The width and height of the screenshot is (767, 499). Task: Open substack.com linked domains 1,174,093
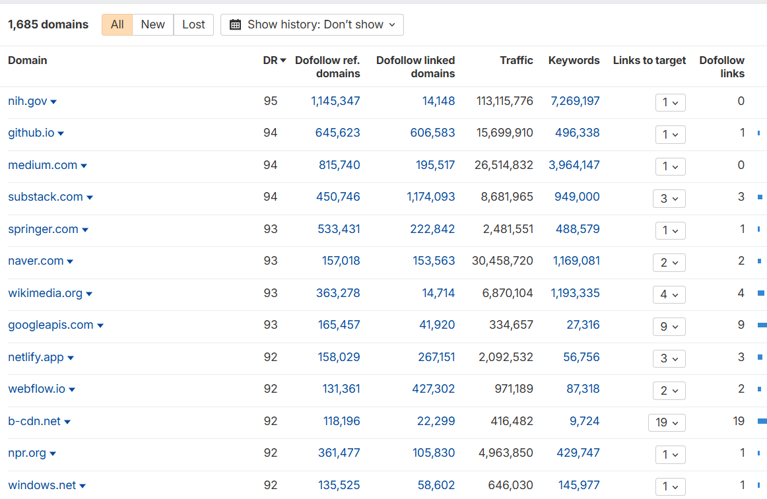(431, 197)
